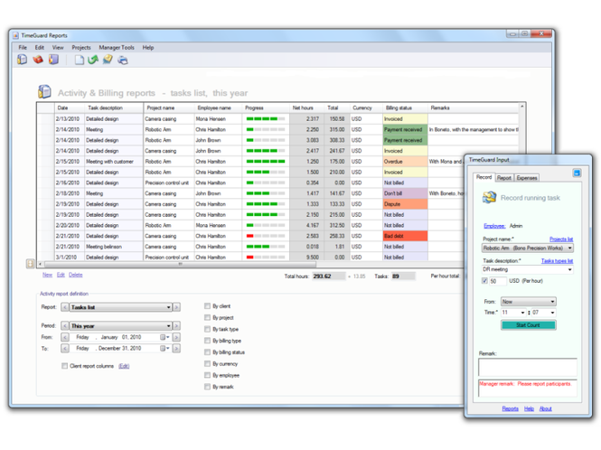Click previous arrow beside Report dropdown
The height and width of the screenshot is (450, 601).
coord(65,307)
